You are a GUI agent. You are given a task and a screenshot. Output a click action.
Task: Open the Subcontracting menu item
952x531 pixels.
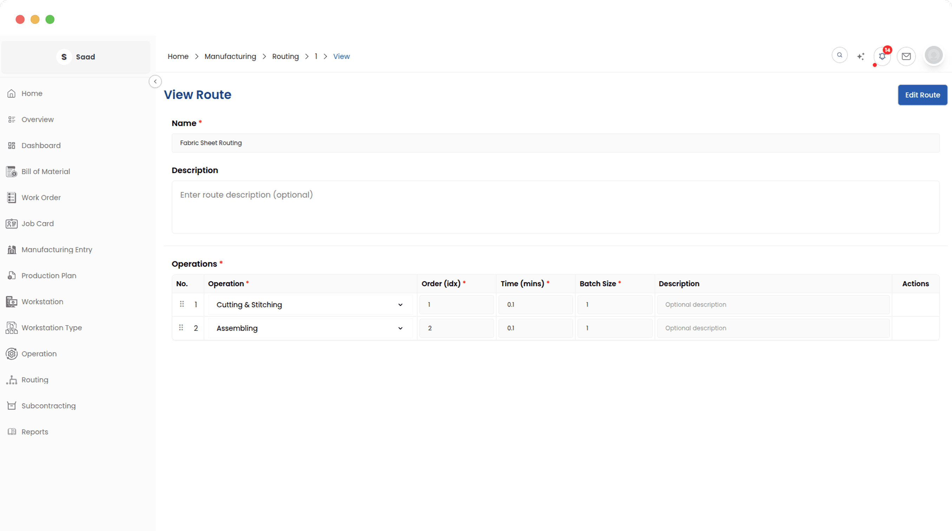point(48,406)
